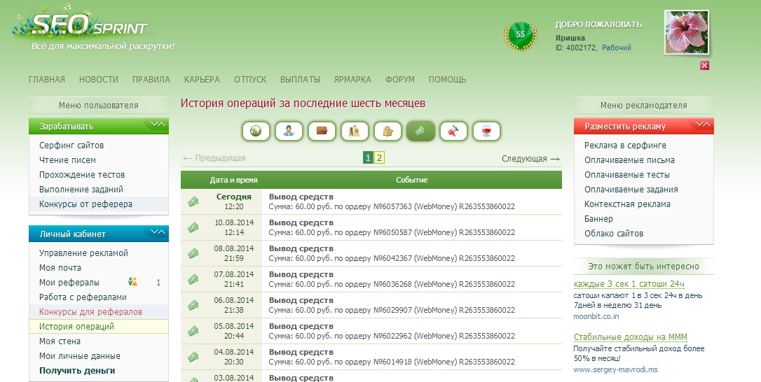Viewport: 761px width, 382px height.
Task: Select the shopping bags filter icon
Action: (x=355, y=131)
